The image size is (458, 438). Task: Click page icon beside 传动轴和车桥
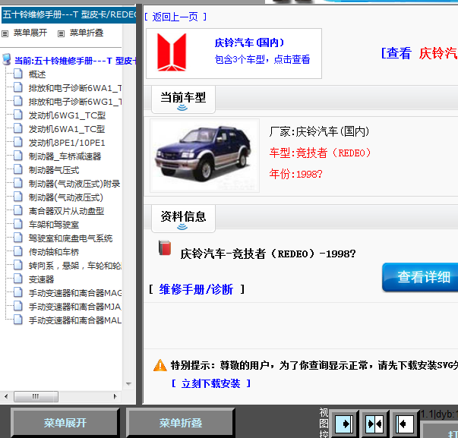click(18, 251)
